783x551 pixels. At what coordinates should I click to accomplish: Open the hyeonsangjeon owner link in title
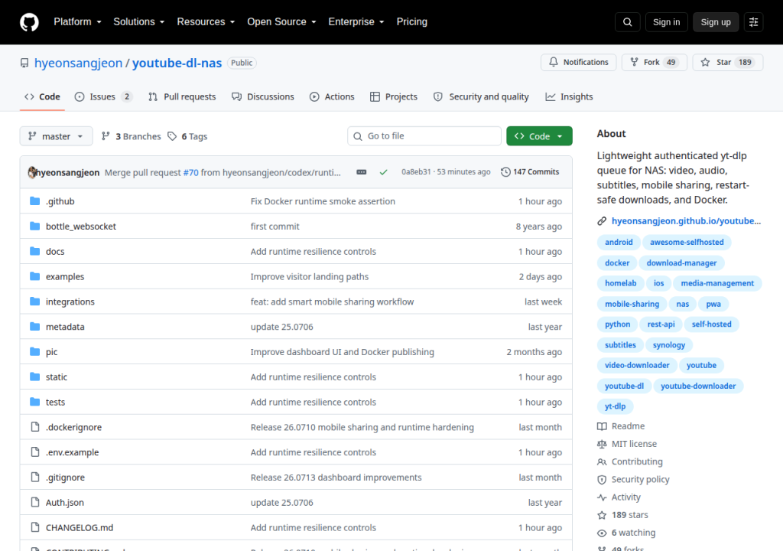click(x=79, y=63)
